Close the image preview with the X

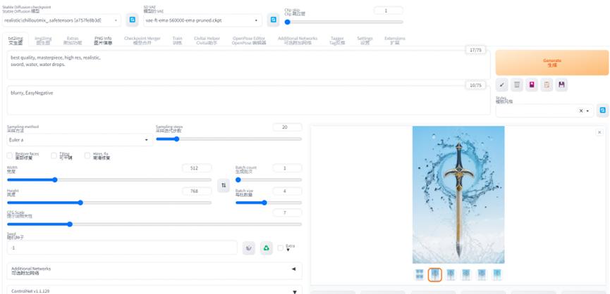coord(599,132)
